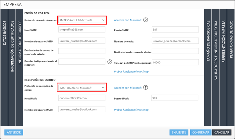Click the Confirmar button

(201, 132)
